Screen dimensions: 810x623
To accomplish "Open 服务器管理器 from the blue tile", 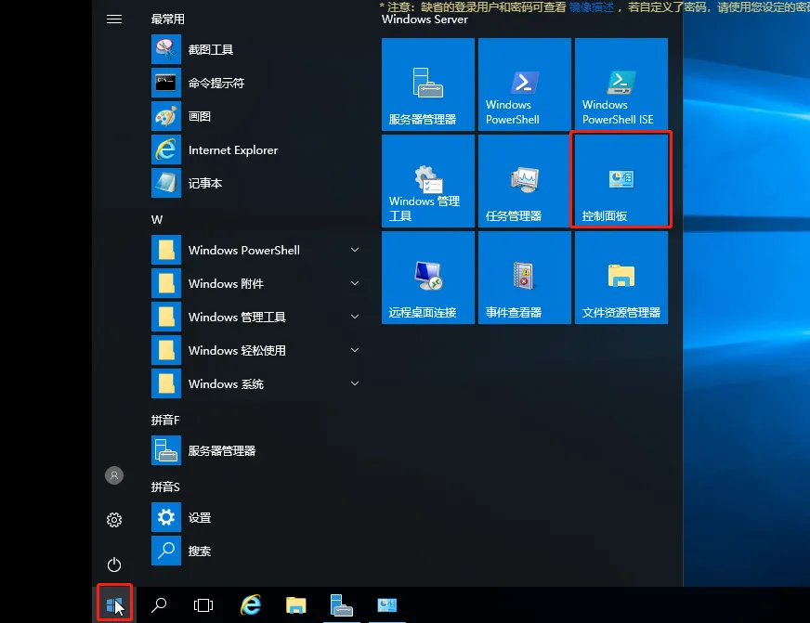I will 427,84.
